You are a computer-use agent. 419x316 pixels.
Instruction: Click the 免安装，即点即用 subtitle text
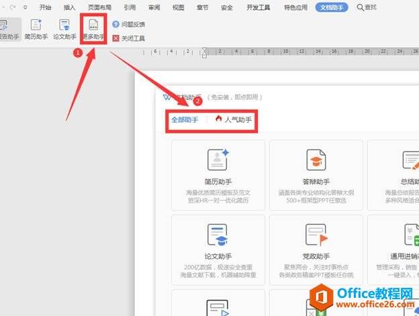(235, 97)
